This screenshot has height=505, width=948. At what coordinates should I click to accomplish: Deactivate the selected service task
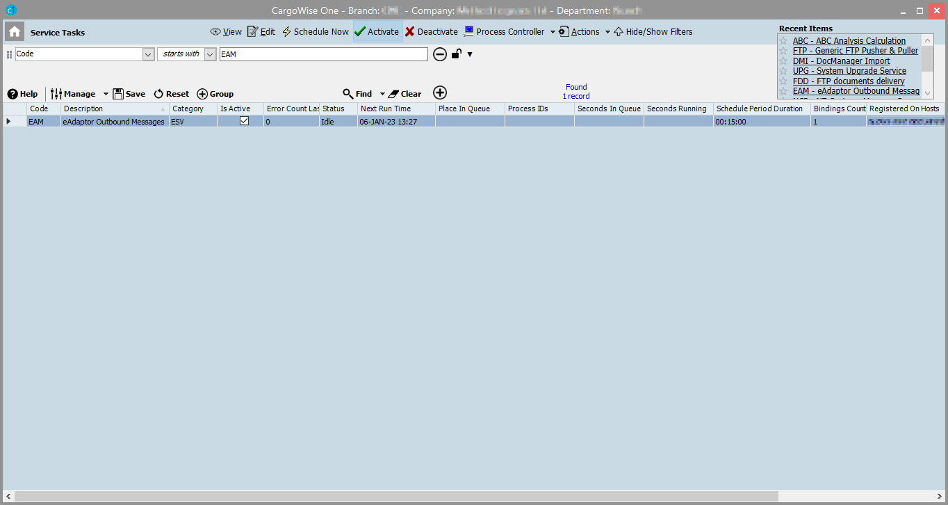pos(430,31)
